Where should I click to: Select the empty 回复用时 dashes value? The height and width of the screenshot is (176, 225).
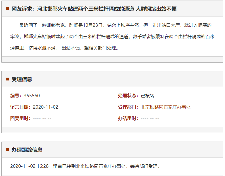point(42,119)
